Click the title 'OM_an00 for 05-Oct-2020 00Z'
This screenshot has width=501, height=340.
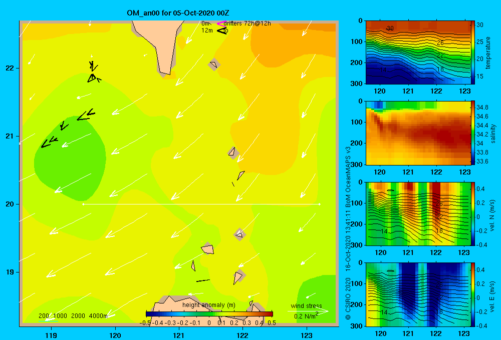pyautogui.click(x=178, y=13)
